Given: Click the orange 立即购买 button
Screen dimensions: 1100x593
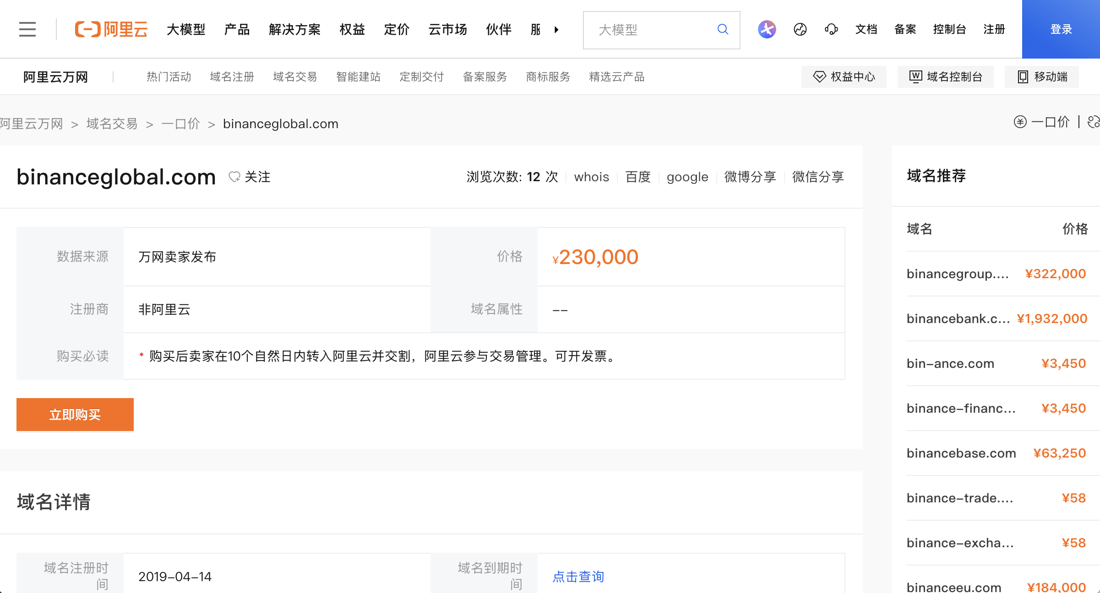Looking at the screenshot, I should click(x=75, y=415).
